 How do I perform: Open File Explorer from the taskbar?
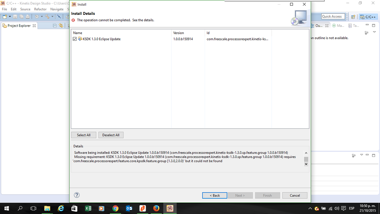tap(47, 208)
